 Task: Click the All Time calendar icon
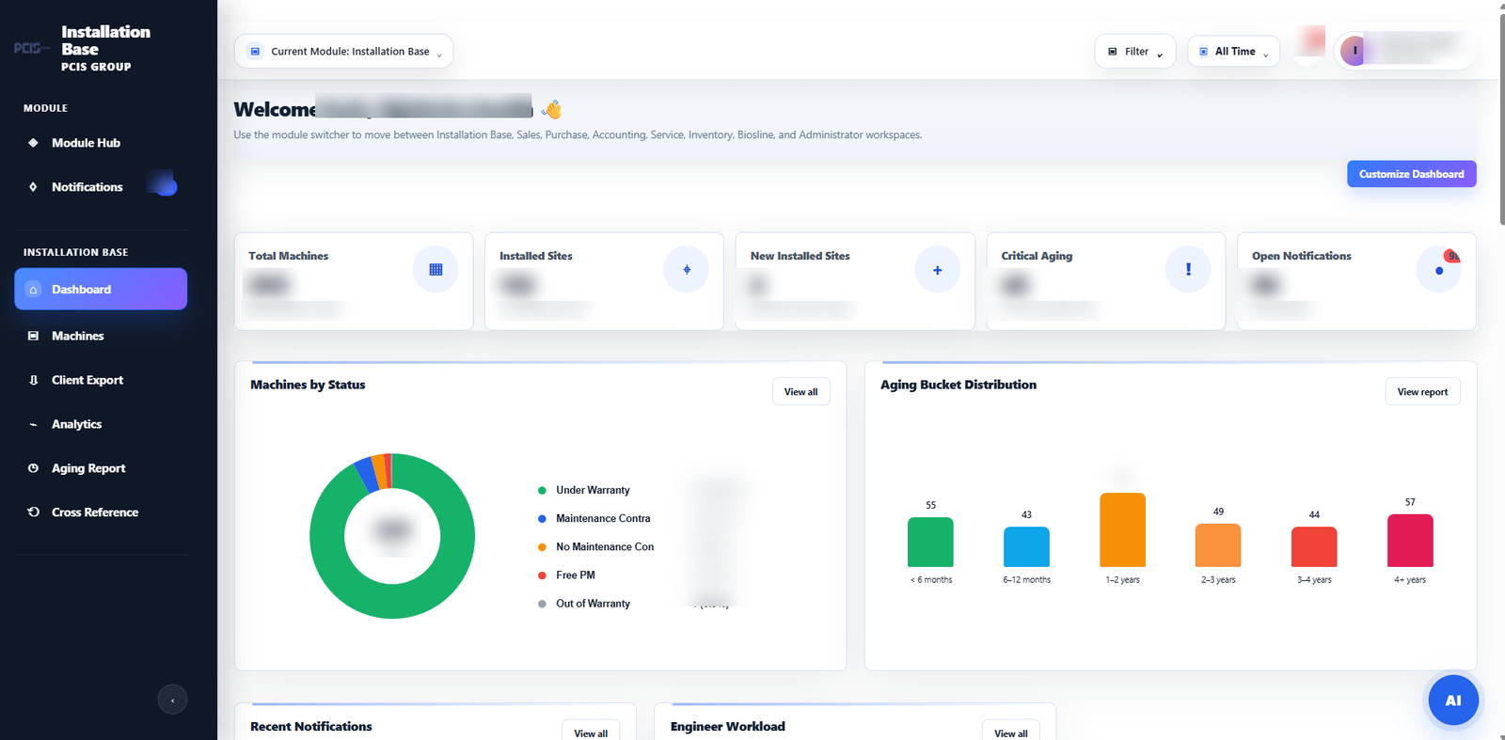point(1203,52)
